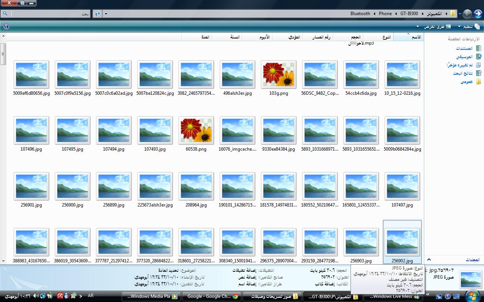
Task: Open the address bar history dropdown arrow
Action: pyautogui.click(x=106, y=14)
